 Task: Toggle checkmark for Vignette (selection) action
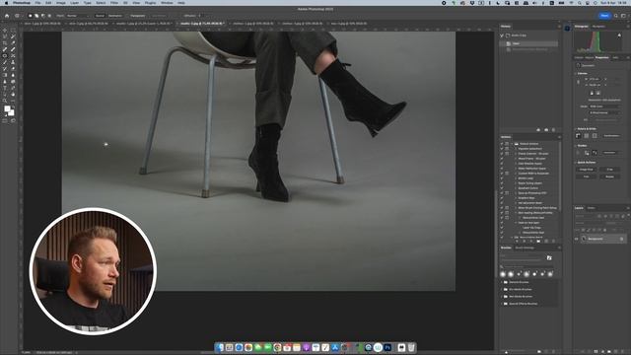[502, 149]
